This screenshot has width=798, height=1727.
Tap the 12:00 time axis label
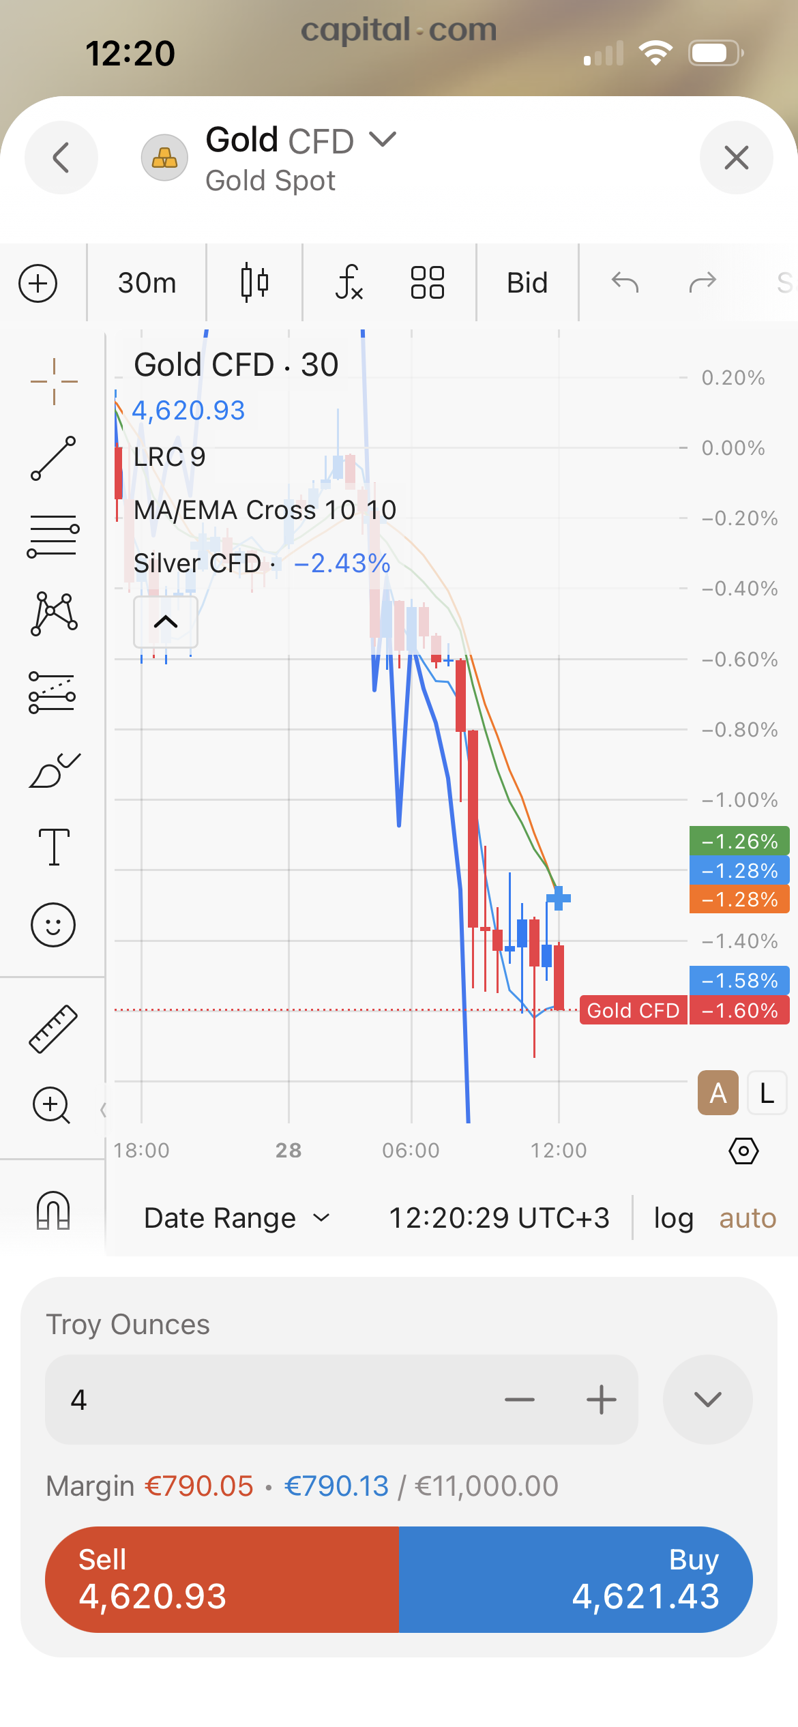(x=559, y=1151)
